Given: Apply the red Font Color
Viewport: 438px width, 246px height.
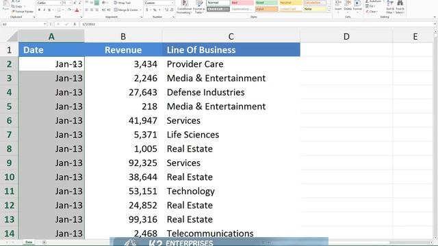Looking at the screenshot, I should [77, 10].
